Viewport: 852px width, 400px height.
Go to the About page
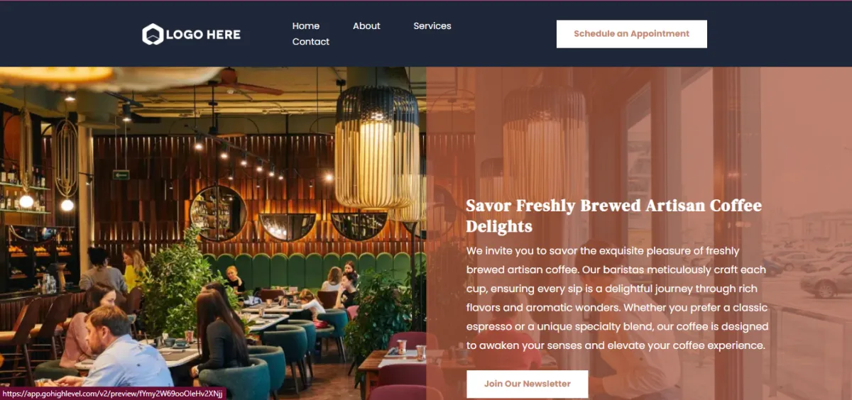coord(366,26)
